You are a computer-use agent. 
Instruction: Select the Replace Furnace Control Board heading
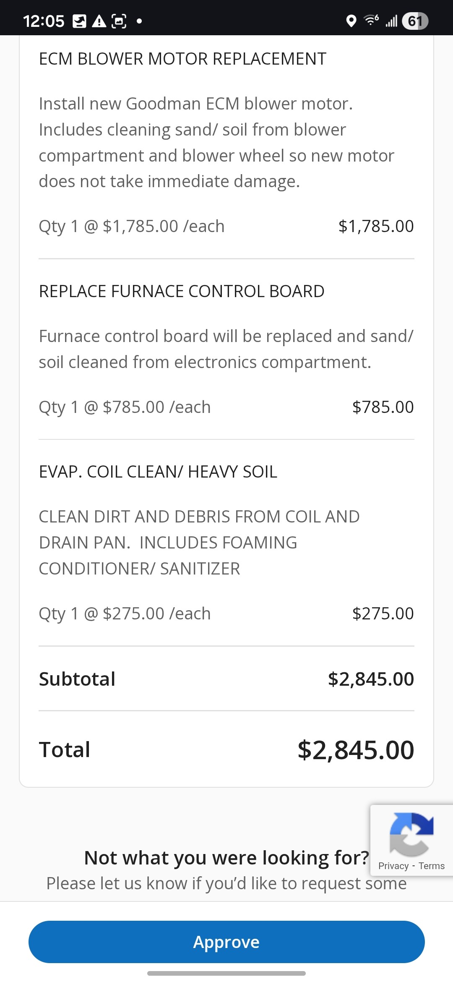182,291
